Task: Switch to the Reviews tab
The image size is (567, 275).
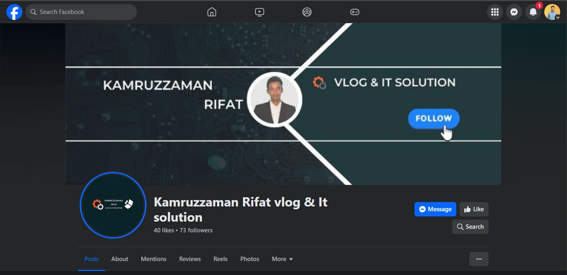Action: click(190, 259)
